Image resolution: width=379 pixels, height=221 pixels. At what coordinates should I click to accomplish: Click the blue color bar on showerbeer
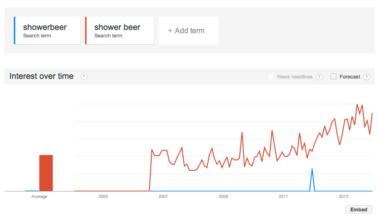[x=14, y=30]
